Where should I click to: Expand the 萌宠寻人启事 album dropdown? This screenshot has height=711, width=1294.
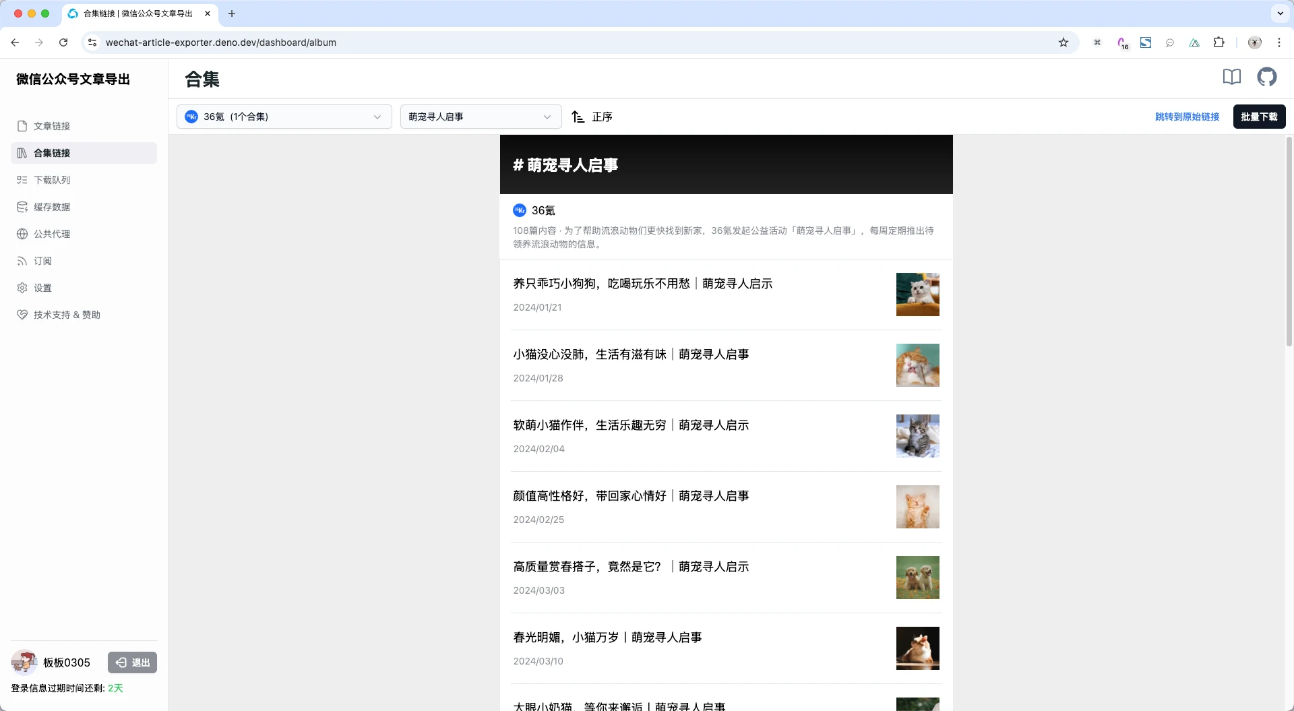coord(480,117)
